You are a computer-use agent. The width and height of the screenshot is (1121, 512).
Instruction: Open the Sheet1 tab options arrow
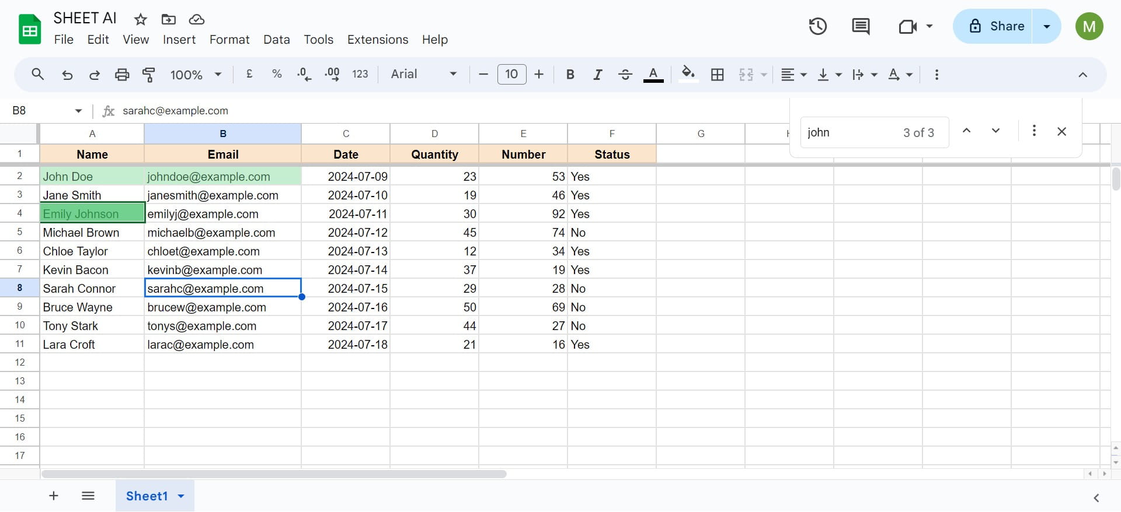tap(181, 496)
